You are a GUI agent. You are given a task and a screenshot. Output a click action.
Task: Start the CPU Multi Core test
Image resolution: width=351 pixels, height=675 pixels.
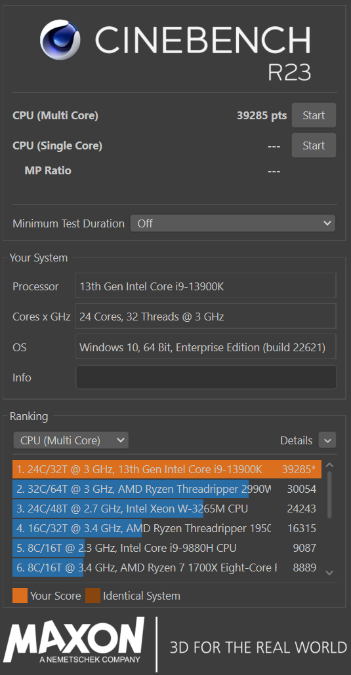(x=314, y=115)
